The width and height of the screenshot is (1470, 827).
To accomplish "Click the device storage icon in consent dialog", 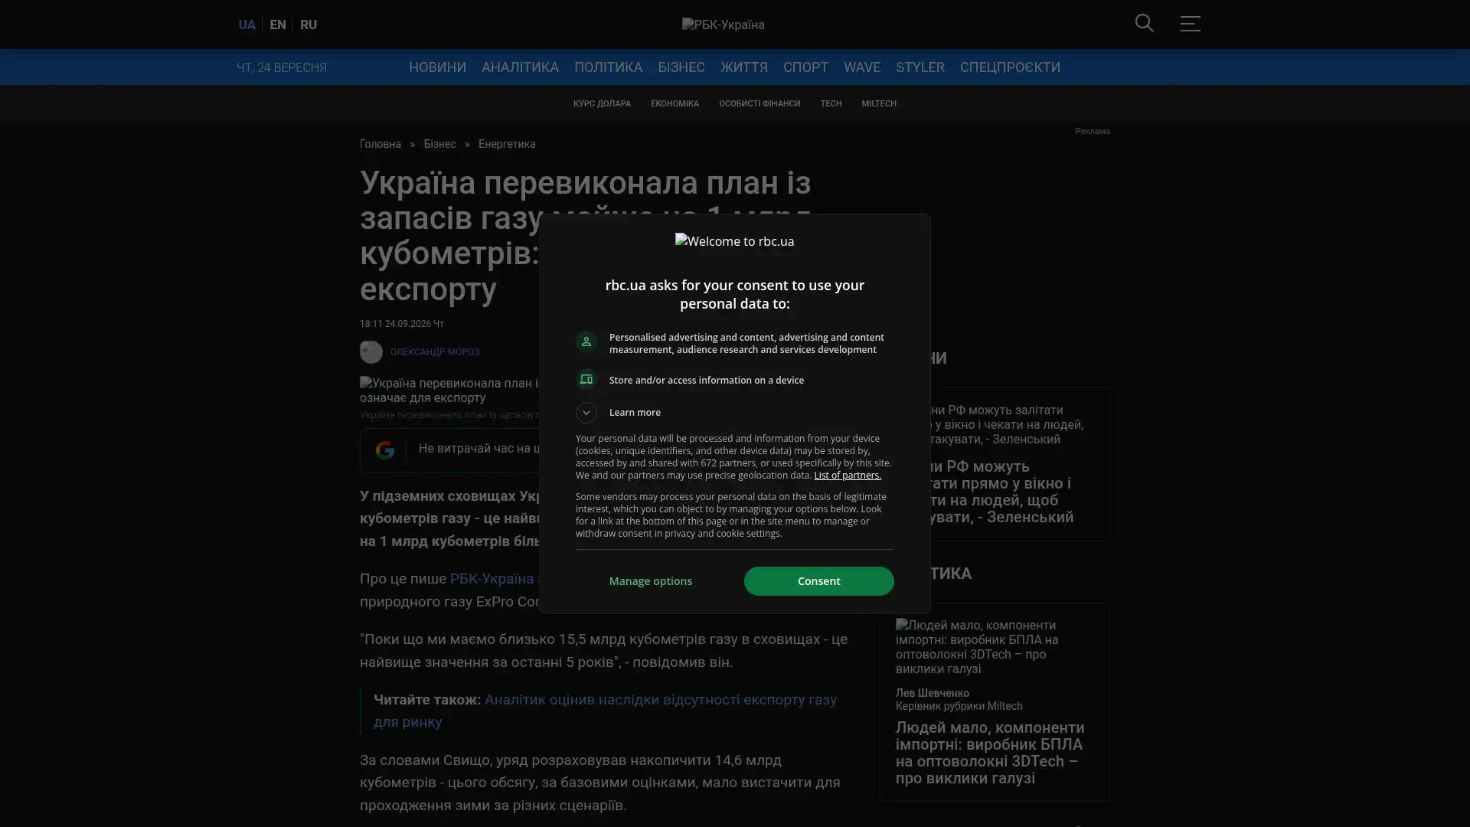I will [586, 380].
